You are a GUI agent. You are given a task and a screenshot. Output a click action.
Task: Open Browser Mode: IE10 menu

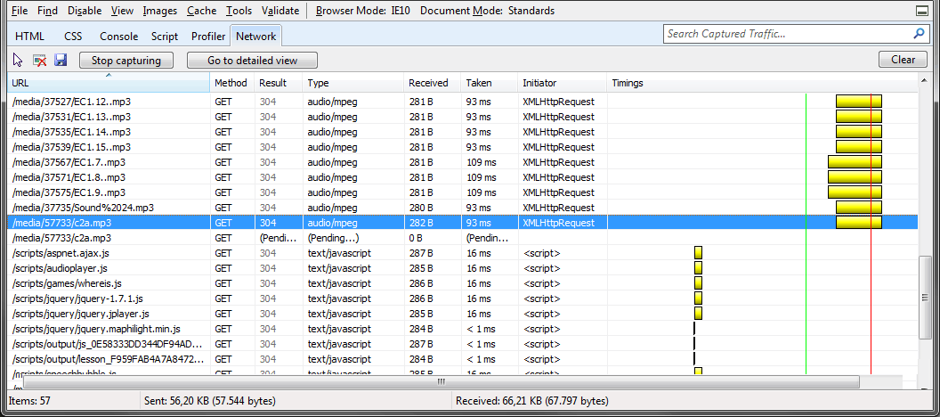(x=362, y=11)
